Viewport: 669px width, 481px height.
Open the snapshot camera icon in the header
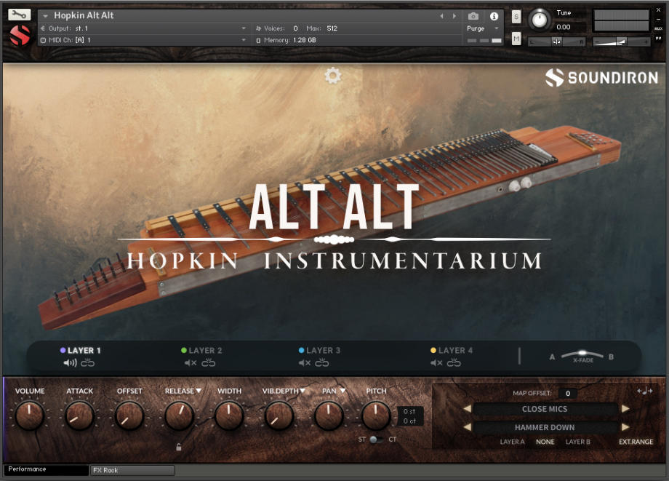click(473, 16)
